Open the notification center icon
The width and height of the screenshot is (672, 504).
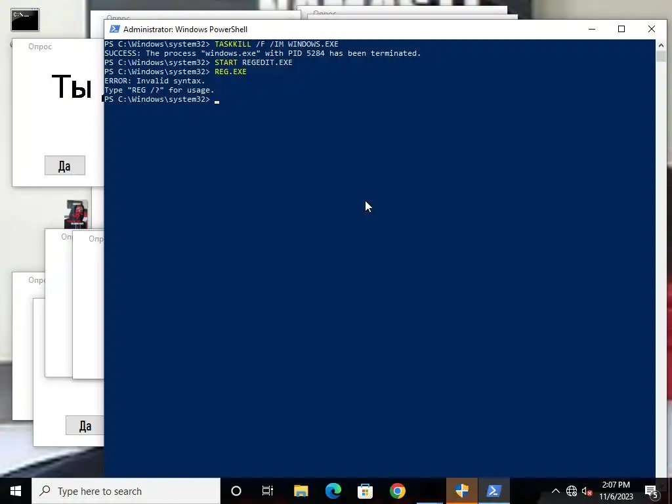point(652,492)
